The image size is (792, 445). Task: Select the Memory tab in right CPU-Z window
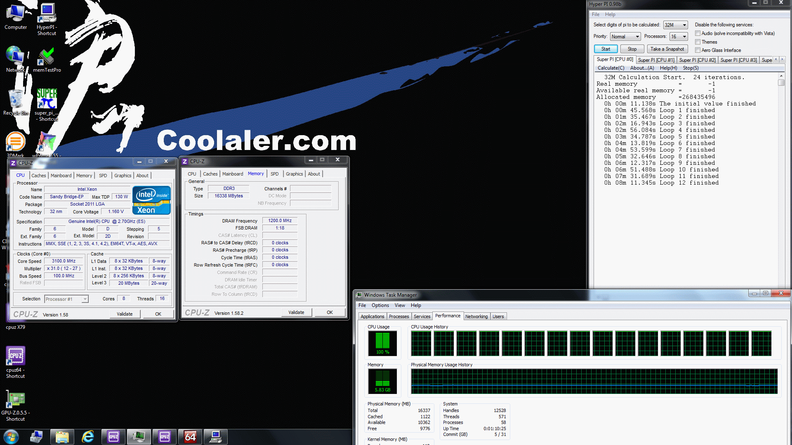[255, 173]
